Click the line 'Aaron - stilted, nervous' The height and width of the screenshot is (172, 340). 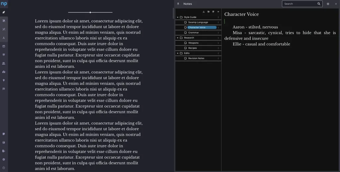255,27
